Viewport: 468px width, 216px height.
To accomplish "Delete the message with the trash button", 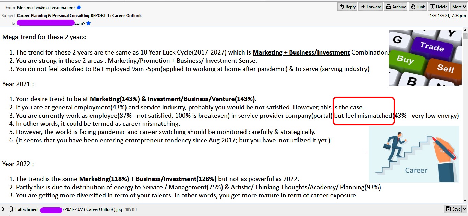I will click(439, 7).
